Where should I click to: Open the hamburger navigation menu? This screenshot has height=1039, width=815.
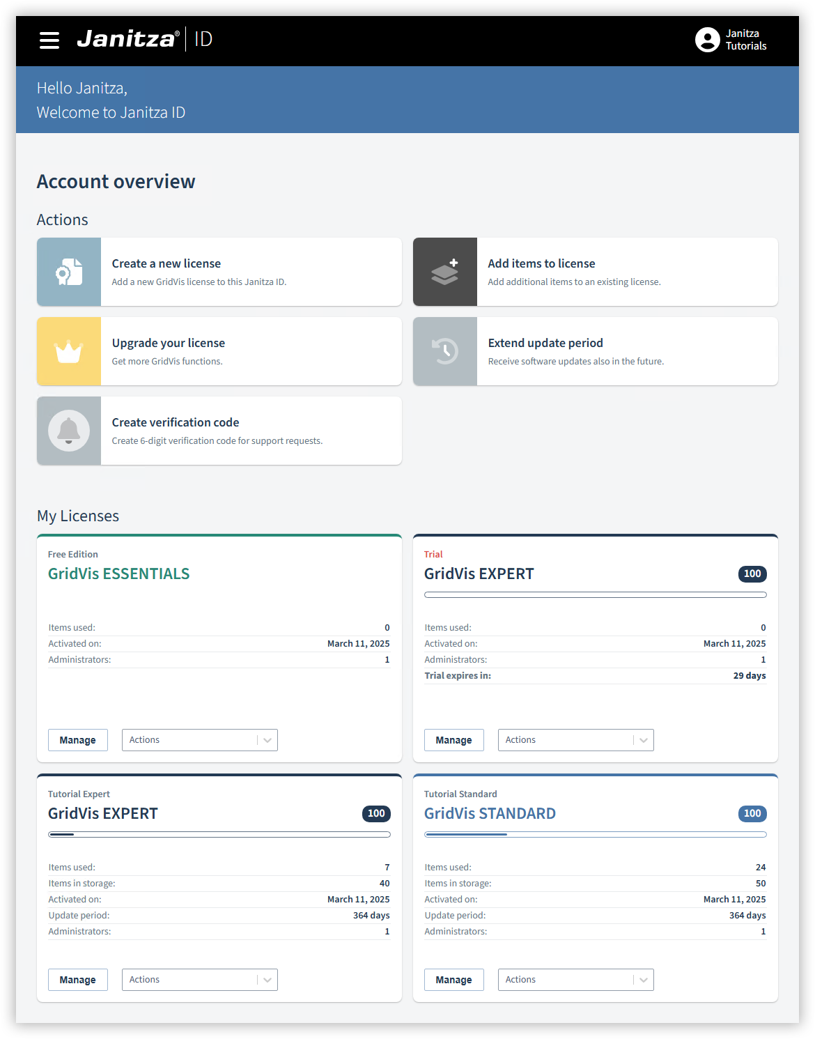49,40
